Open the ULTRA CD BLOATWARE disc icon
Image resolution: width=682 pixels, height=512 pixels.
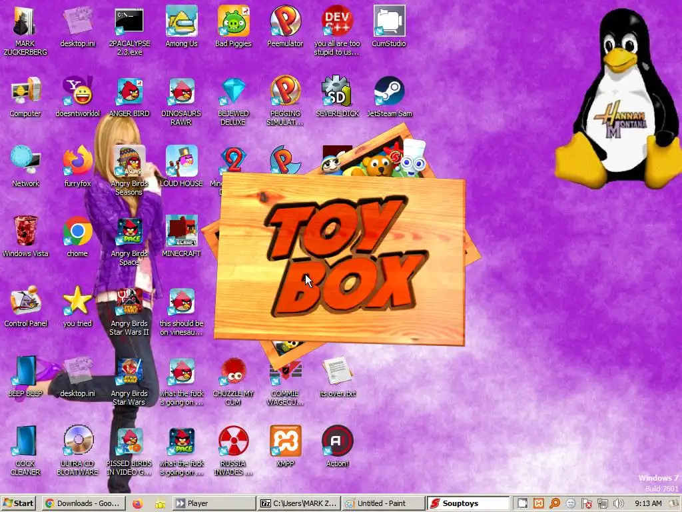[x=77, y=441]
